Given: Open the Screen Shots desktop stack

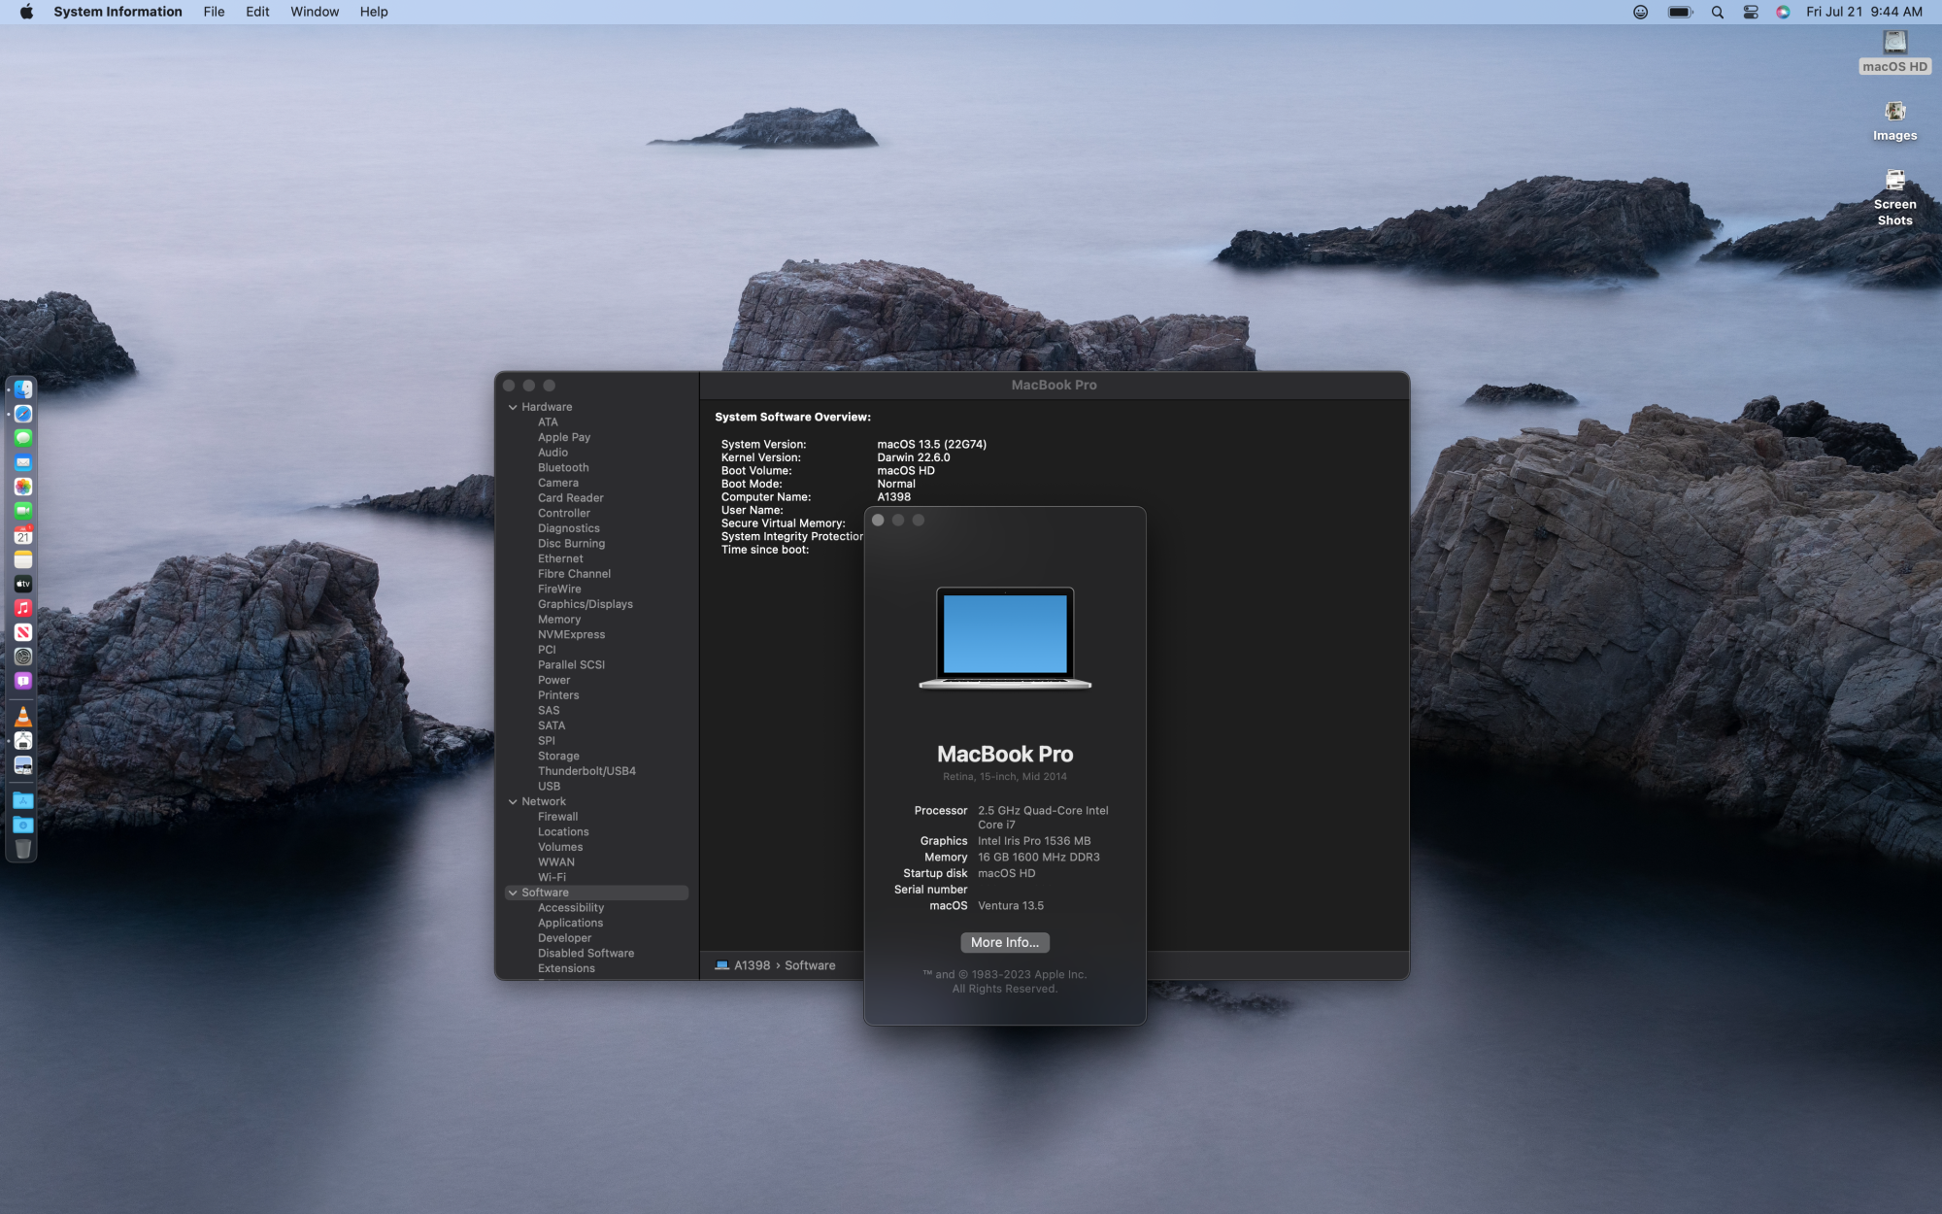Looking at the screenshot, I should click(x=1894, y=181).
